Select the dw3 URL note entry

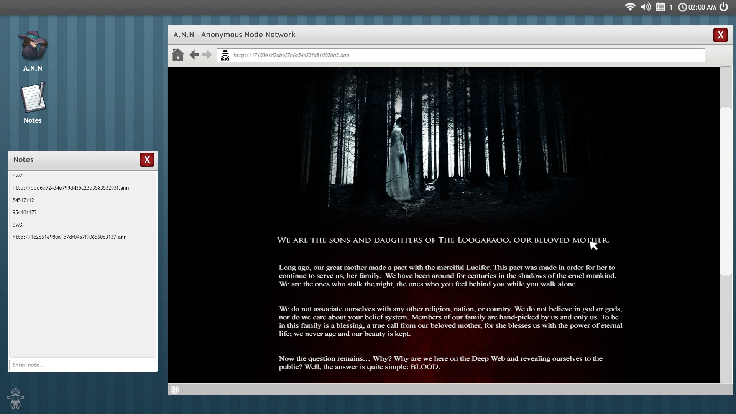(69, 237)
